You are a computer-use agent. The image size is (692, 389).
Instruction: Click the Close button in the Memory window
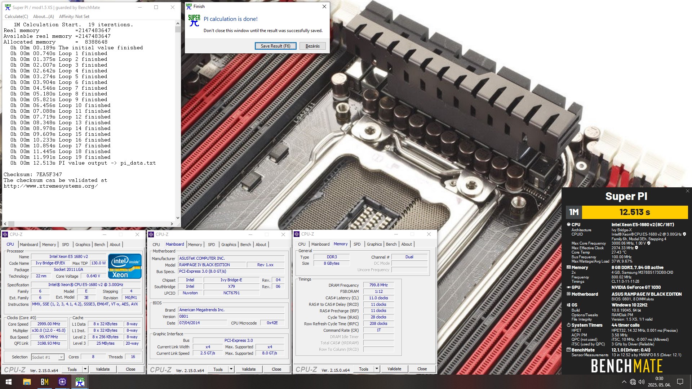(x=422, y=369)
